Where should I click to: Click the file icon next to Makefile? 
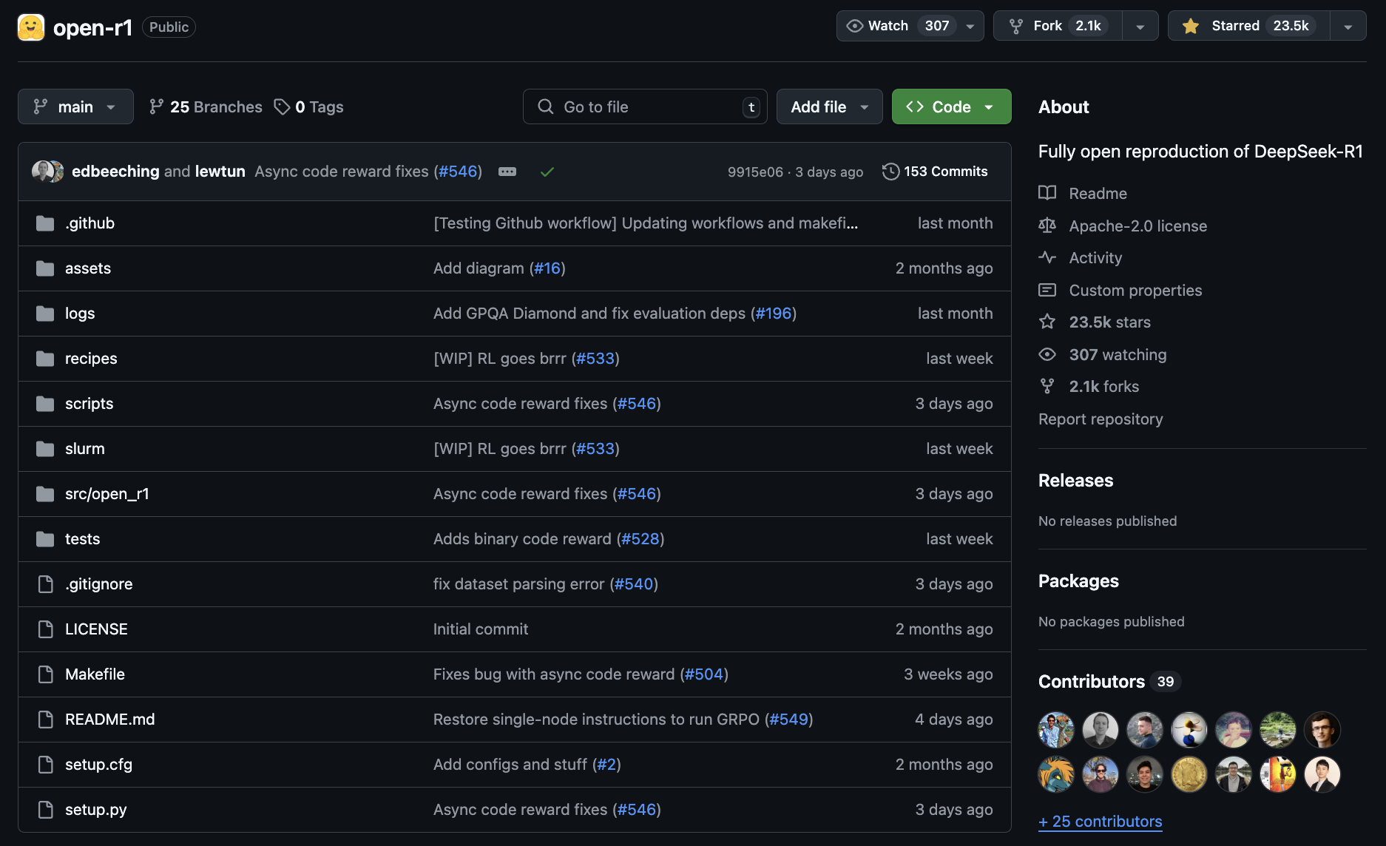click(45, 674)
